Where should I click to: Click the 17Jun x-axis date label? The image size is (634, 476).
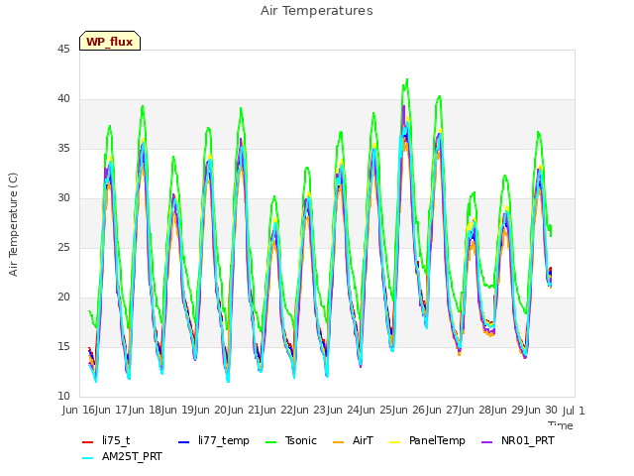click(130, 410)
